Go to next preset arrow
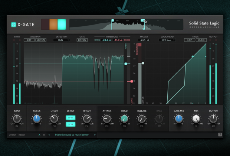The image size is (230, 156). coord(95,135)
